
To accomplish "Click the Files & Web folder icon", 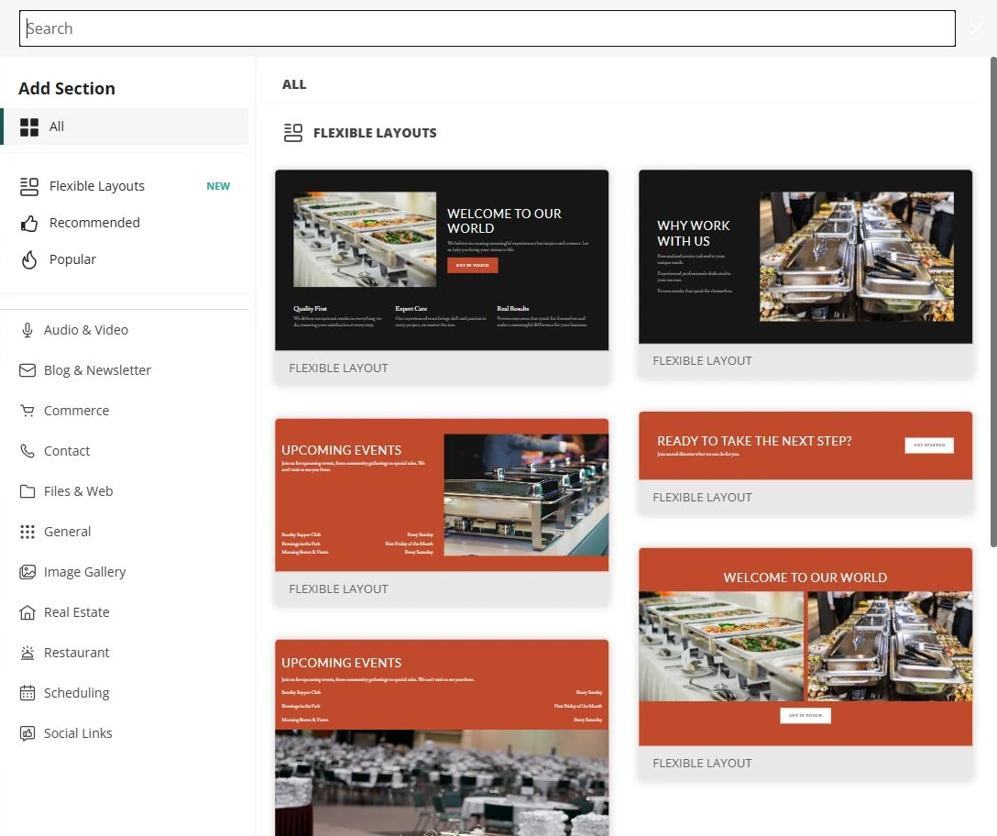I will [27, 491].
